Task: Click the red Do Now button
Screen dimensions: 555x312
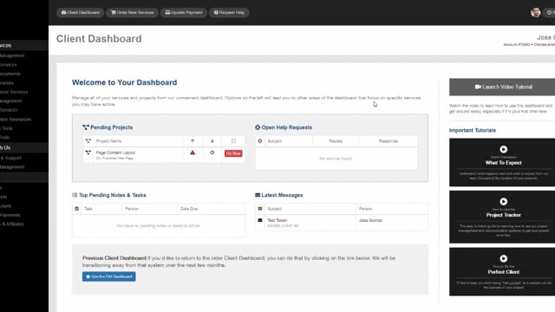Action: [233, 153]
